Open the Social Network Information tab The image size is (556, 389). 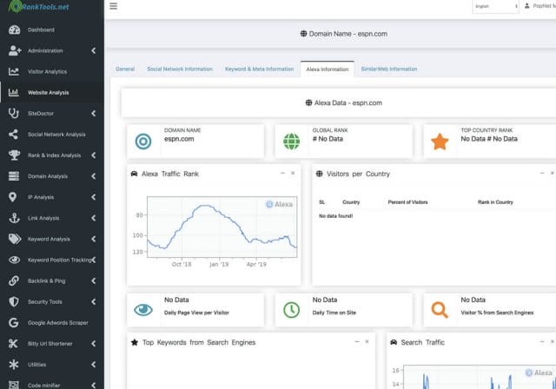tap(179, 69)
